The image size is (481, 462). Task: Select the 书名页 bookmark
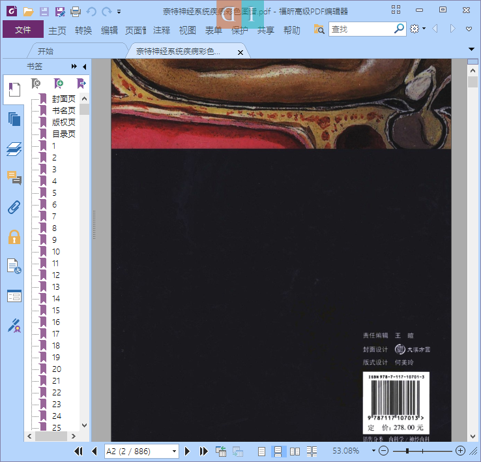point(63,110)
